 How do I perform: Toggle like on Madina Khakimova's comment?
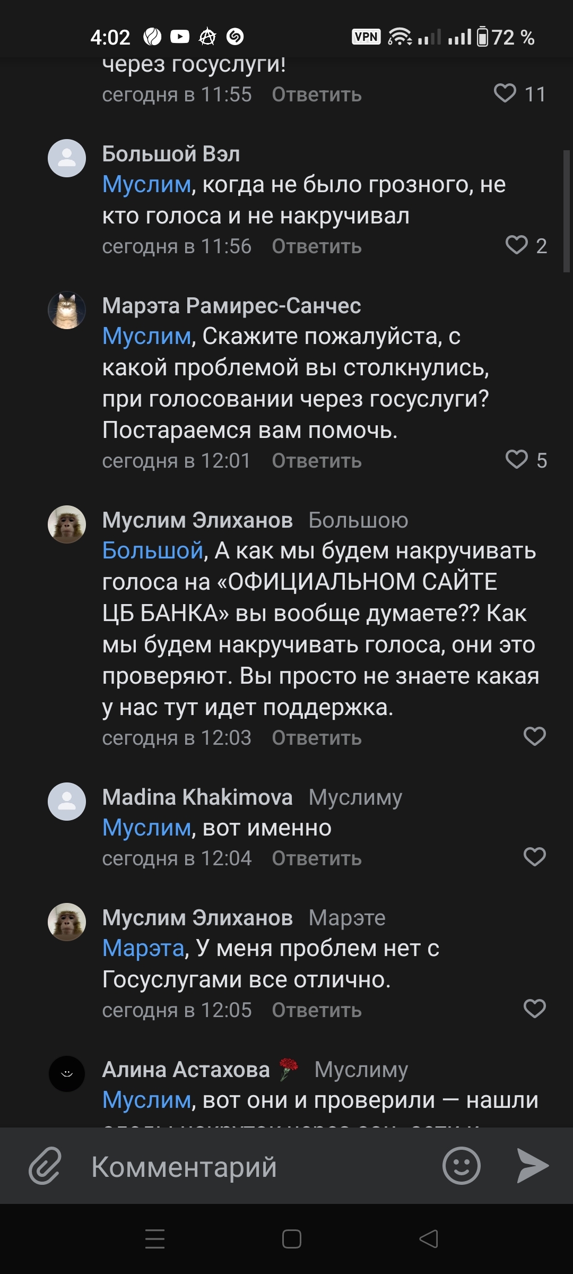click(x=534, y=857)
